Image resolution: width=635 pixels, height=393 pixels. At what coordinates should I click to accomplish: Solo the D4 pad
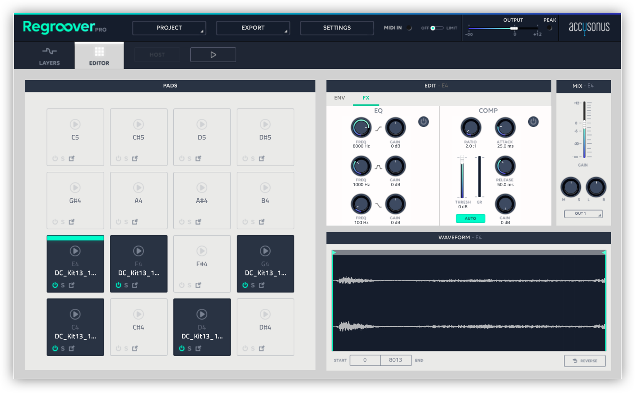click(x=190, y=349)
